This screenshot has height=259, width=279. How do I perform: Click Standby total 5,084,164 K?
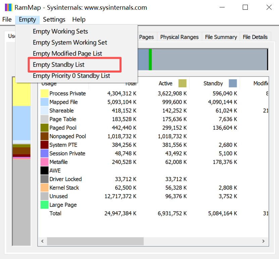point(223,213)
